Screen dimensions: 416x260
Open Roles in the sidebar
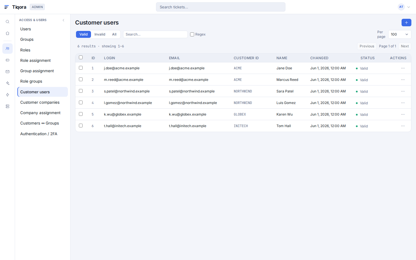[x=42, y=50]
